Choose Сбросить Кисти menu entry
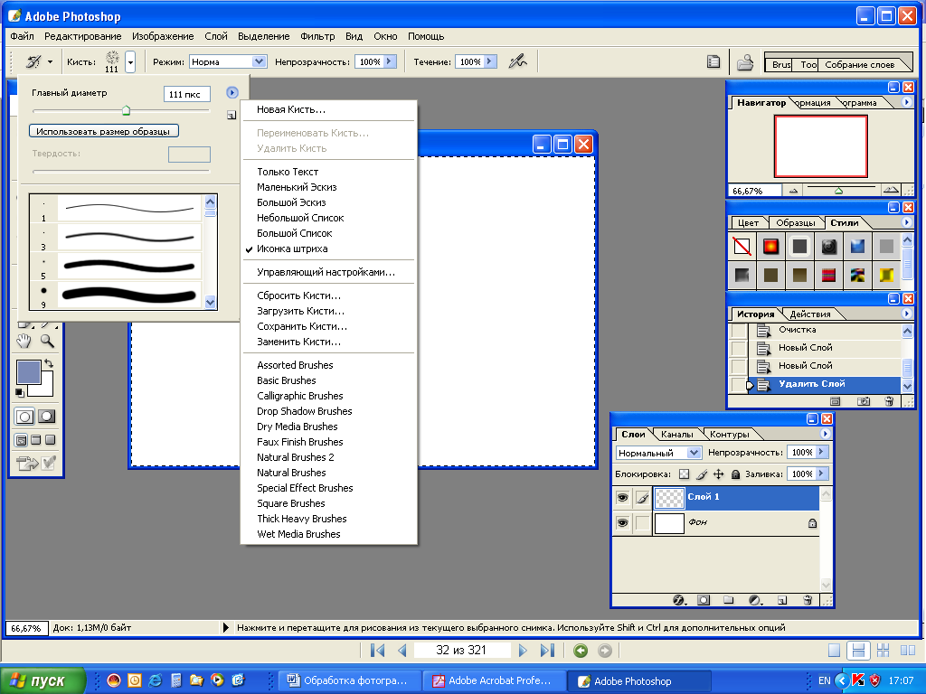This screenshot has width=926, height=694. point(298,295)
